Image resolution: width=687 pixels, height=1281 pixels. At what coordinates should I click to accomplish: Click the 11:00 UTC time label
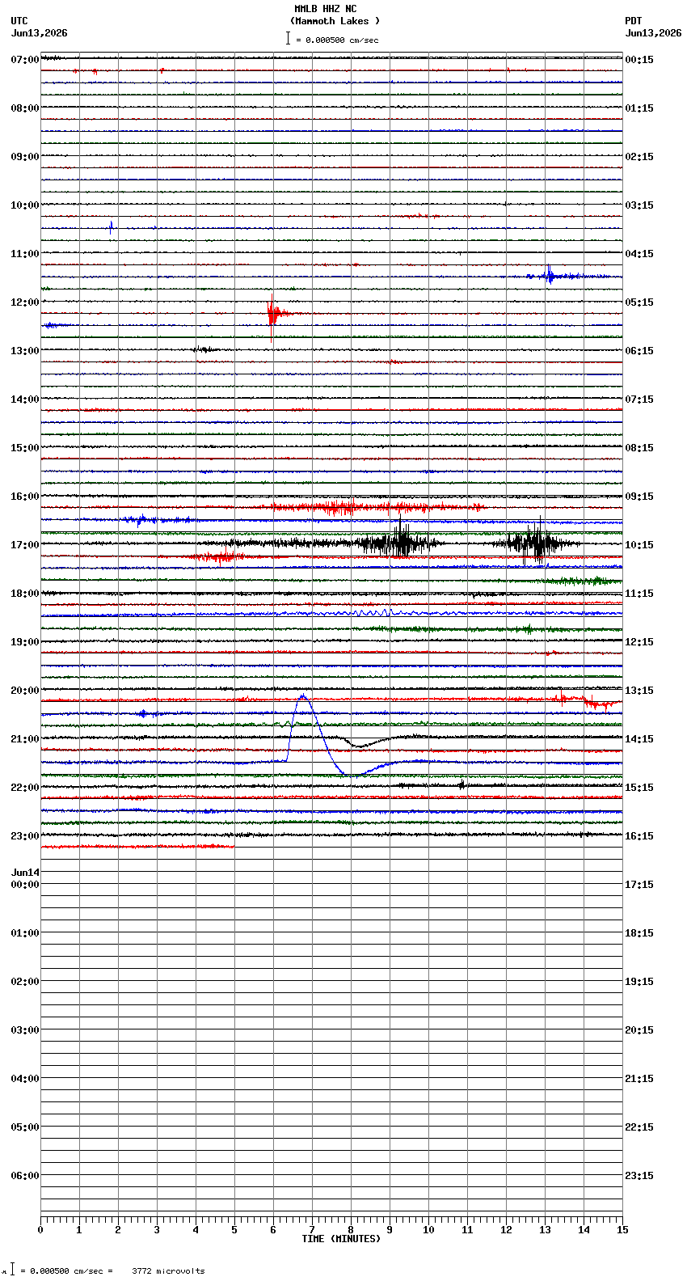(25, 254)
